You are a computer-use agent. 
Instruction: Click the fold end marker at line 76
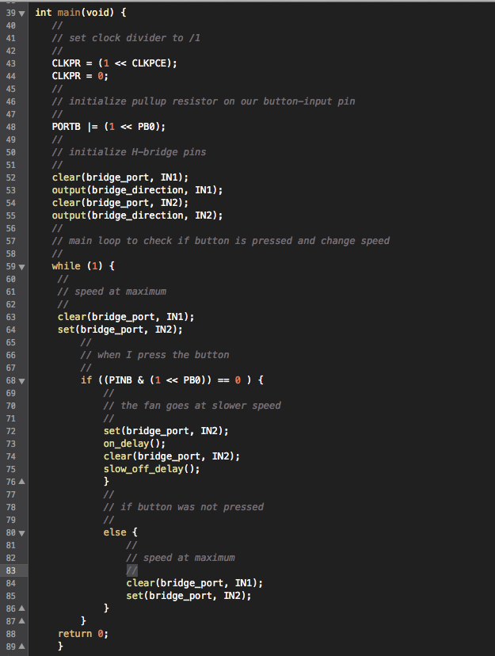(21, 482)
